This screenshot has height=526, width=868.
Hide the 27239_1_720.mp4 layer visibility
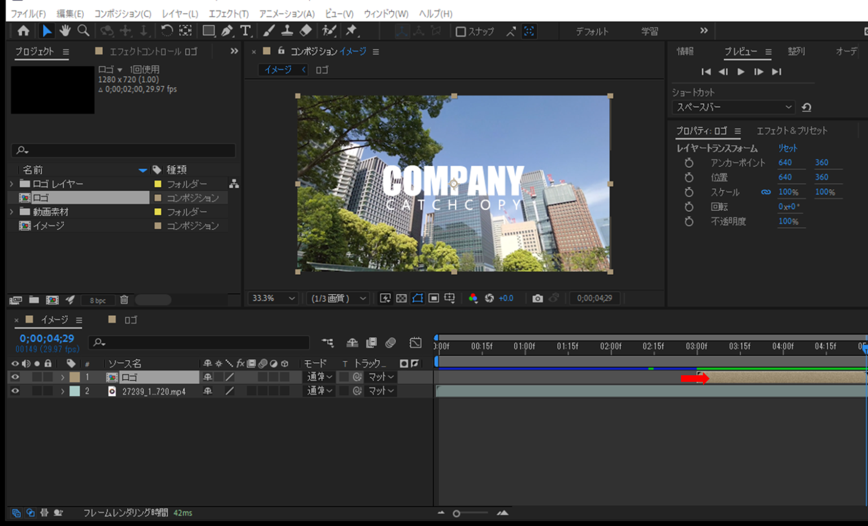pyautogui.click(x=15, y=391)
